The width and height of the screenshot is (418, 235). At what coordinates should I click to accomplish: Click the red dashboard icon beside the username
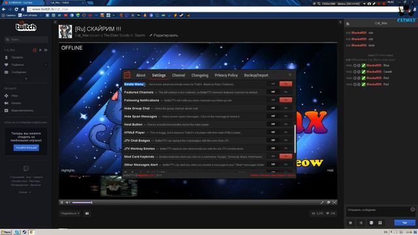(35, 50)
